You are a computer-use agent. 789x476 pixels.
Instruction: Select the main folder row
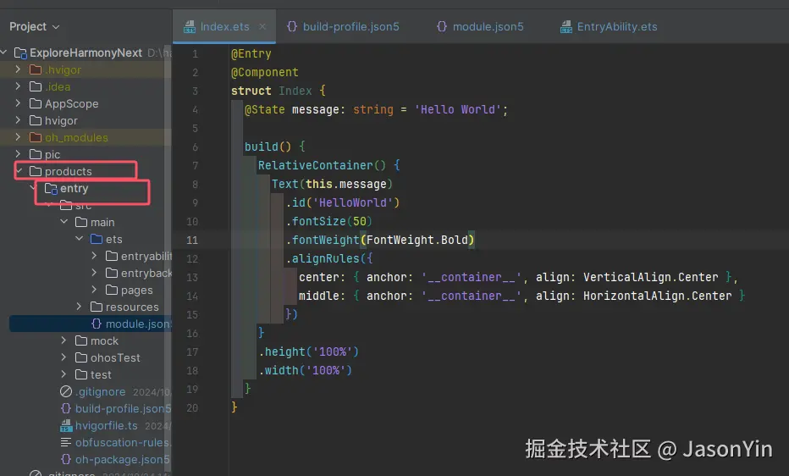tap(86, 222)
